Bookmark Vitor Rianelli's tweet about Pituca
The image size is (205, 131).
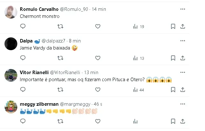(x=173, y=90)
